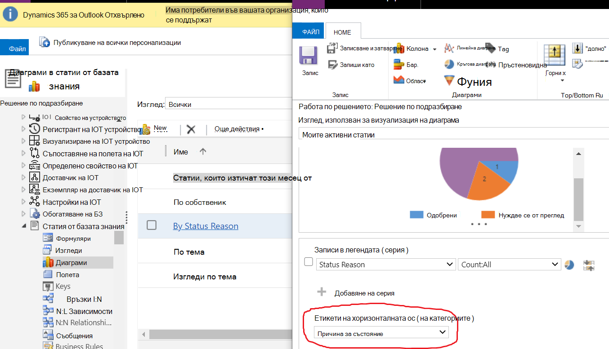Click the pie chart type icon beside Count:All
Screen dimensions: 609x349
[569, 265]
